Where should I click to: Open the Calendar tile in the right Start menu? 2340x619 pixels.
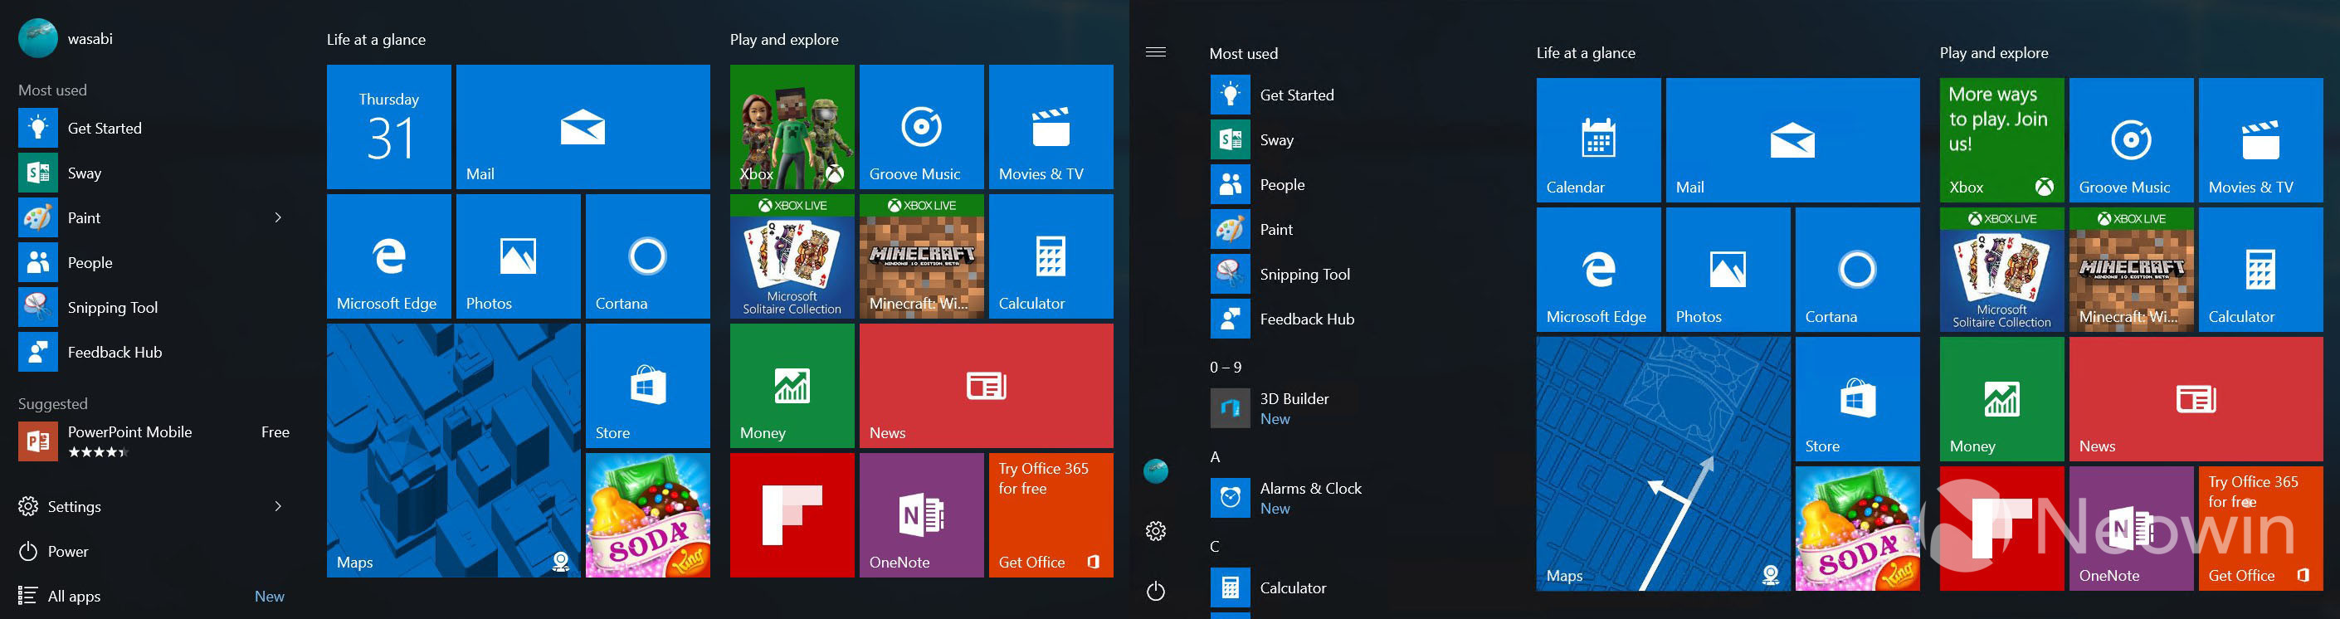pos(1599,140)
